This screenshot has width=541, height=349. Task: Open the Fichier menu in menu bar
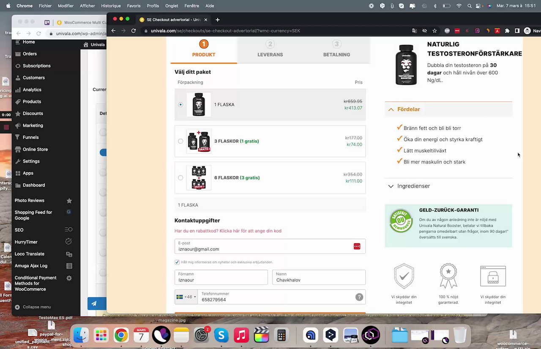[x=45, y=6]
